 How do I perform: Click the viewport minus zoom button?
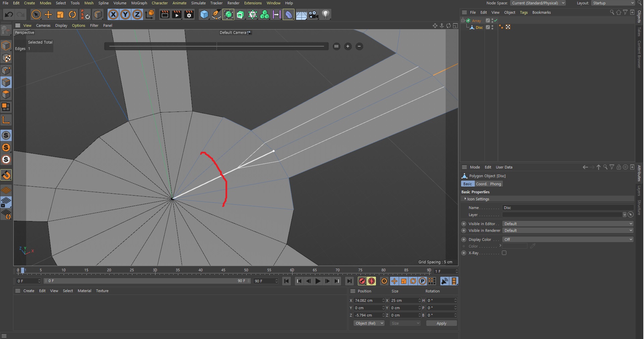point(359,47)
